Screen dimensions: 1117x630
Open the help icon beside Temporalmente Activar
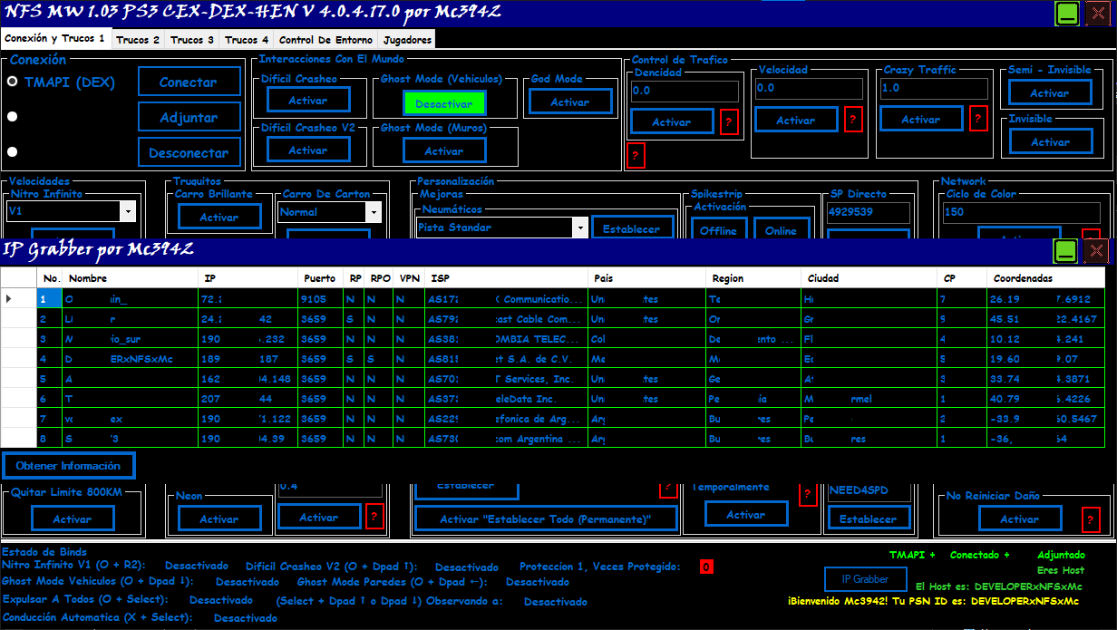807,494
